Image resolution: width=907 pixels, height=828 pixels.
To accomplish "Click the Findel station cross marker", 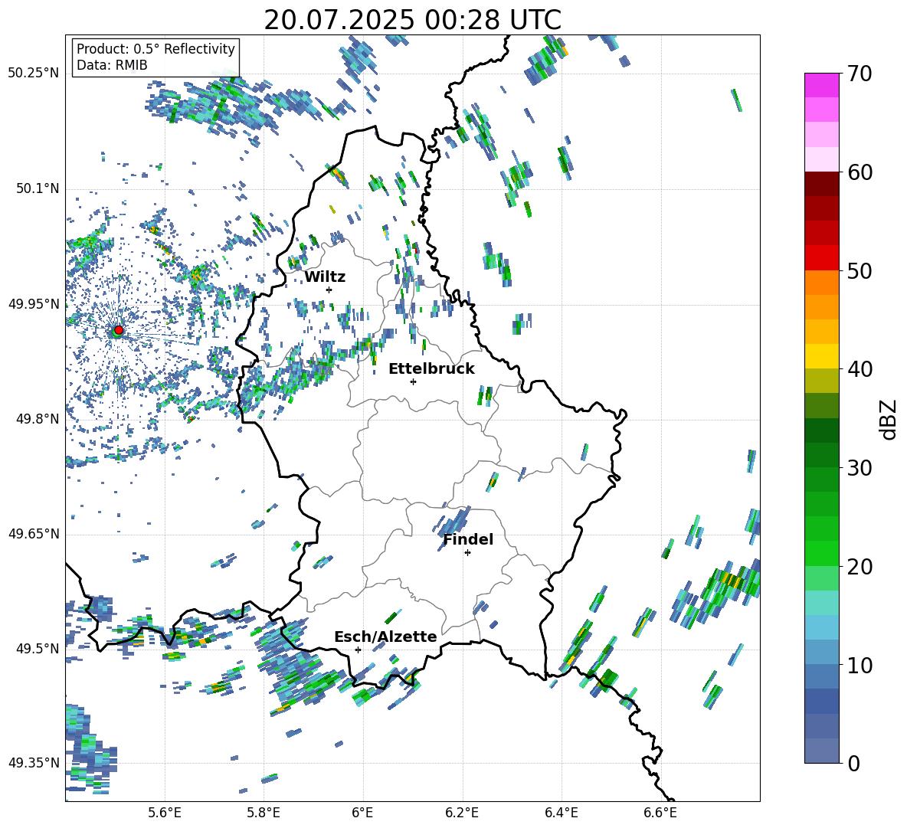I will [x=467, y=553].
